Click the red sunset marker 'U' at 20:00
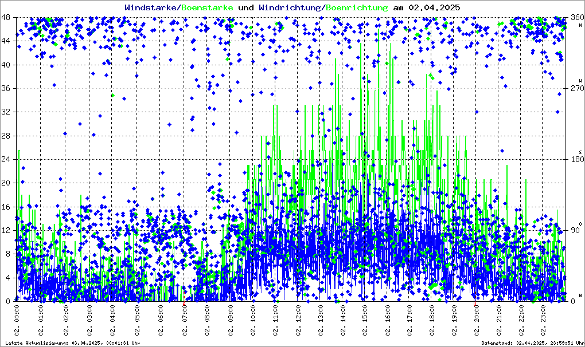Image resolution: width=585 pixels, height=347 pixels. coord(475,304)
